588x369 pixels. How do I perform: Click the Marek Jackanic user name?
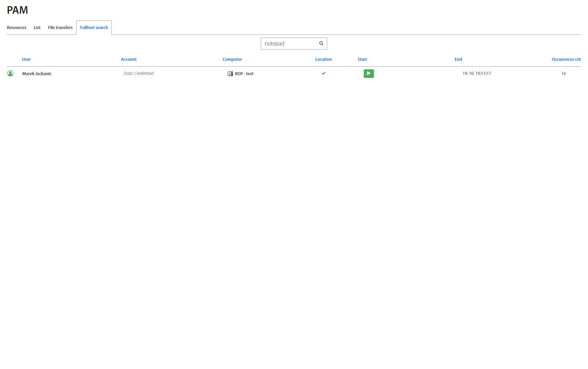pyautogui.click(x=37, y=73)
